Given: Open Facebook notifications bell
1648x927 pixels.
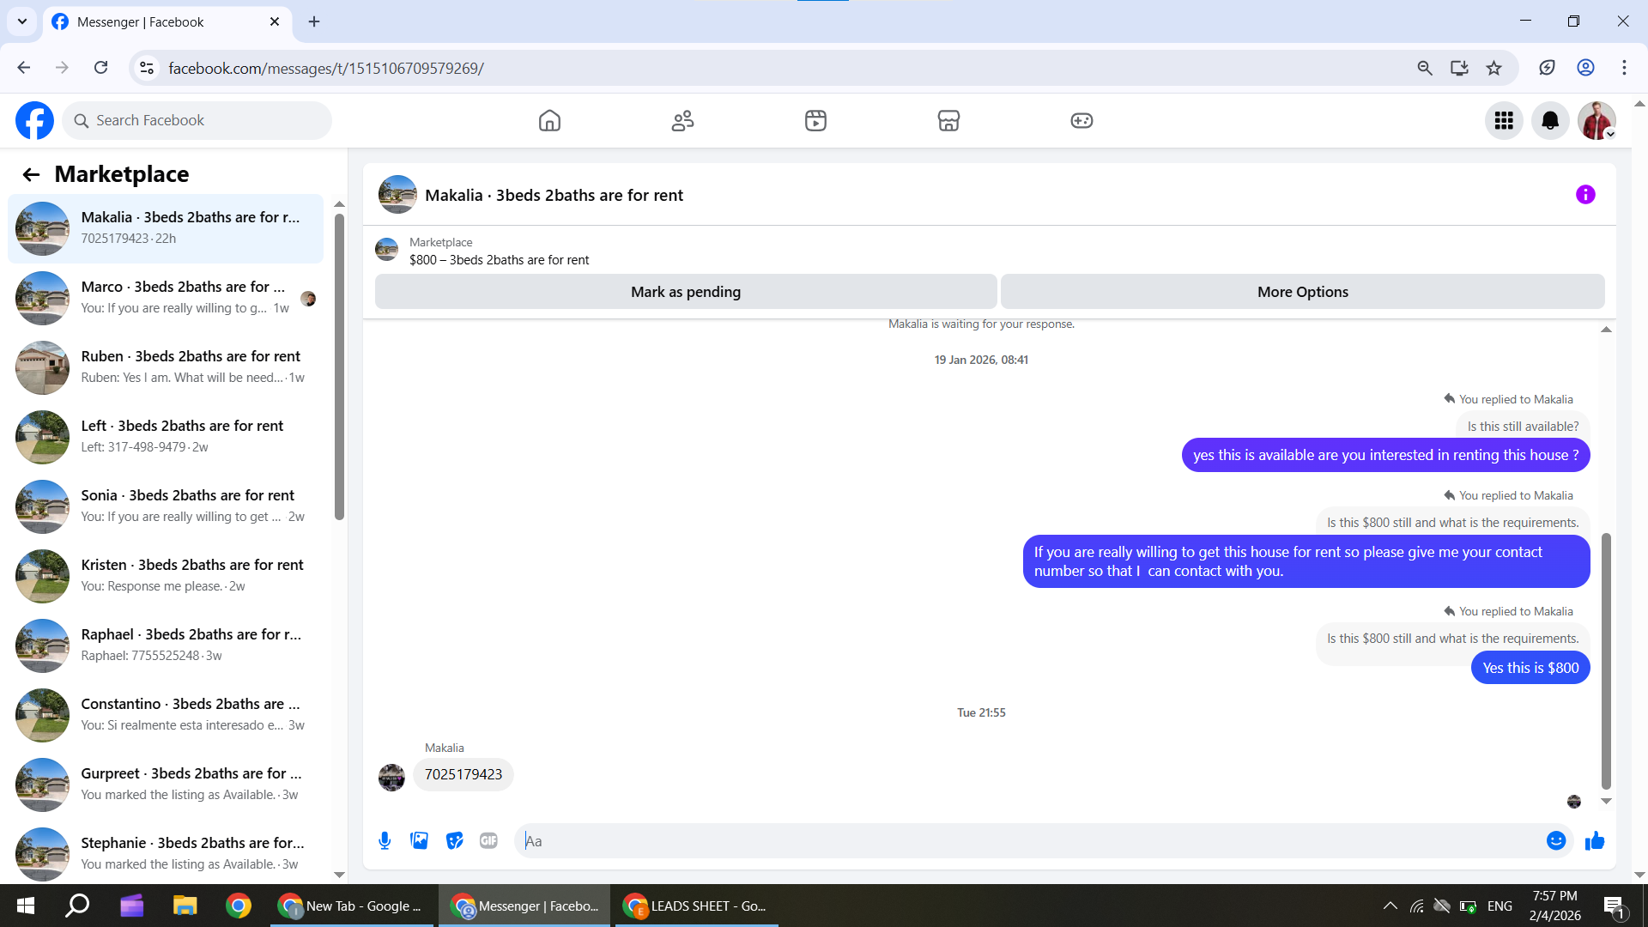Looking at the screenshot, I should pyautogui.click(x=1550, y=121).
